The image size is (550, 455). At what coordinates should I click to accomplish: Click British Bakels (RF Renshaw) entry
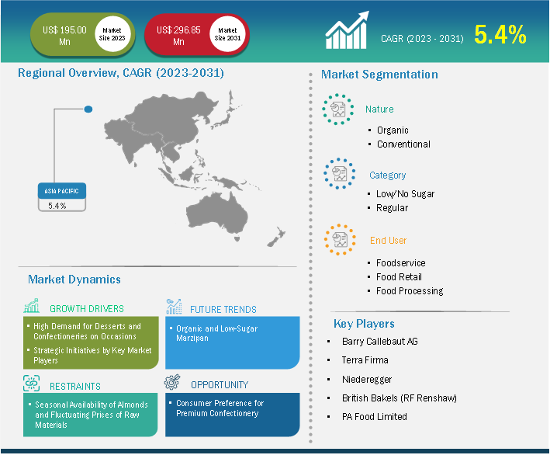tap(400, 398)
